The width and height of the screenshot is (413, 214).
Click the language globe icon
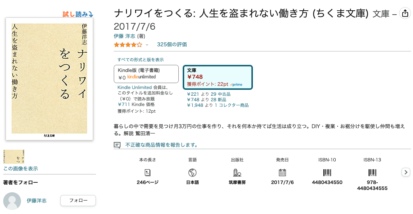point(193,172)
